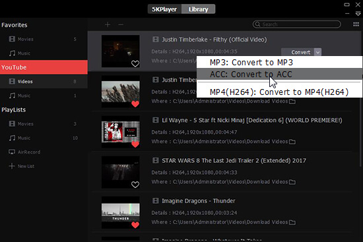Click the plus add-media icon in toolbar
The image size is (363, 242).
pyautogui.click(x=108, y=24)
